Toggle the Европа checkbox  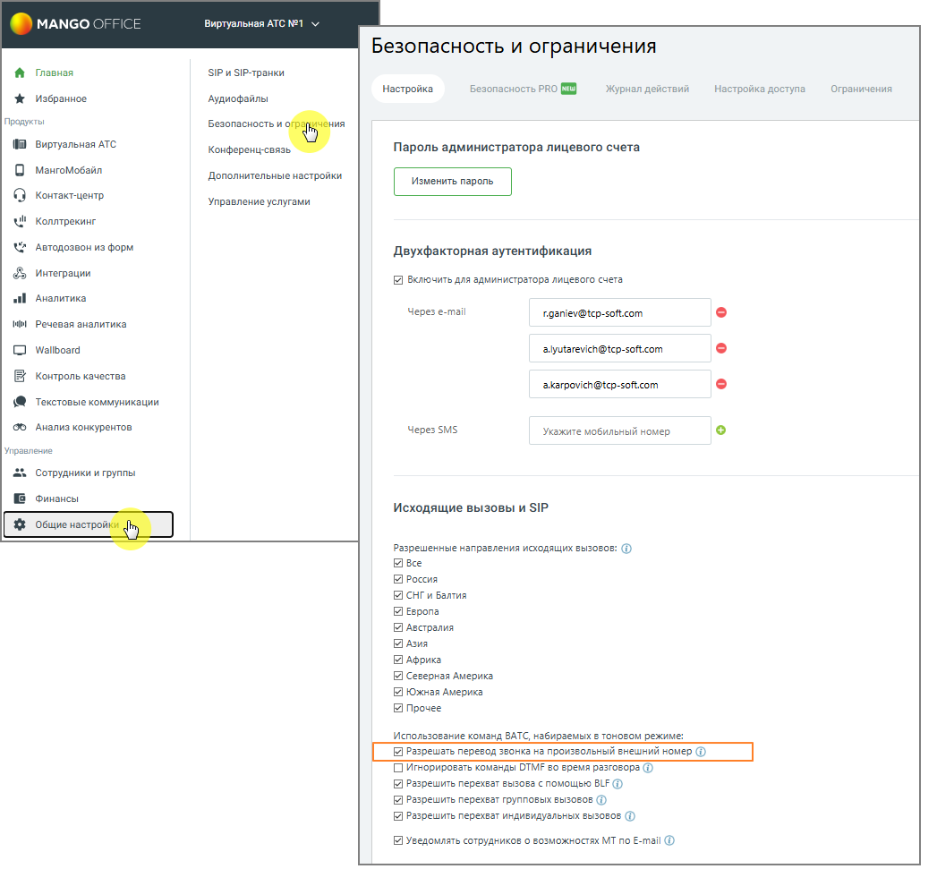point(398,612)
